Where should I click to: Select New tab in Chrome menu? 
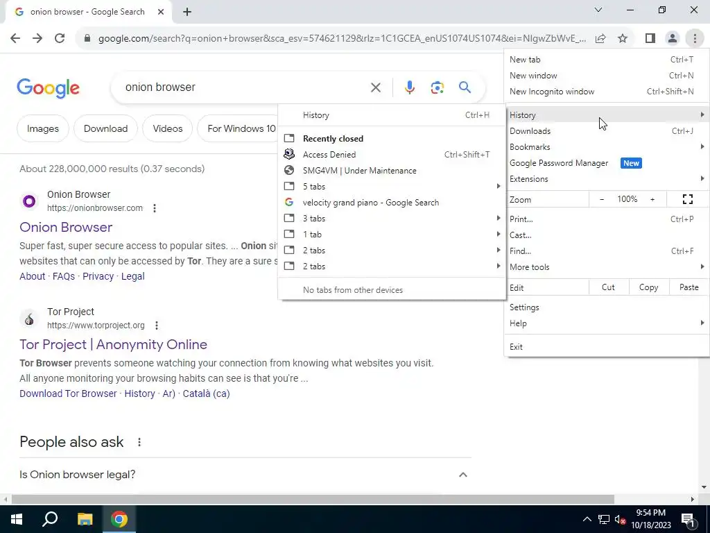coord(607,60)
